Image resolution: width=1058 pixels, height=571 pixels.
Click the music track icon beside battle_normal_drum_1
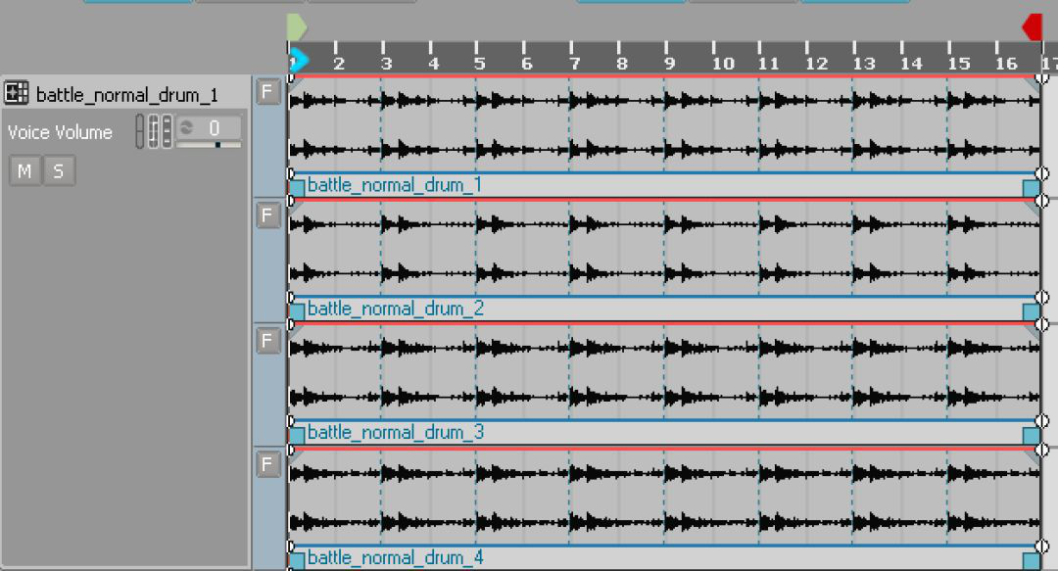click(17, 92)
